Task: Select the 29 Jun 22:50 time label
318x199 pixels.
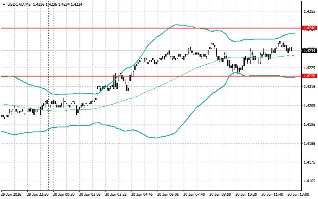Action: 38,195
